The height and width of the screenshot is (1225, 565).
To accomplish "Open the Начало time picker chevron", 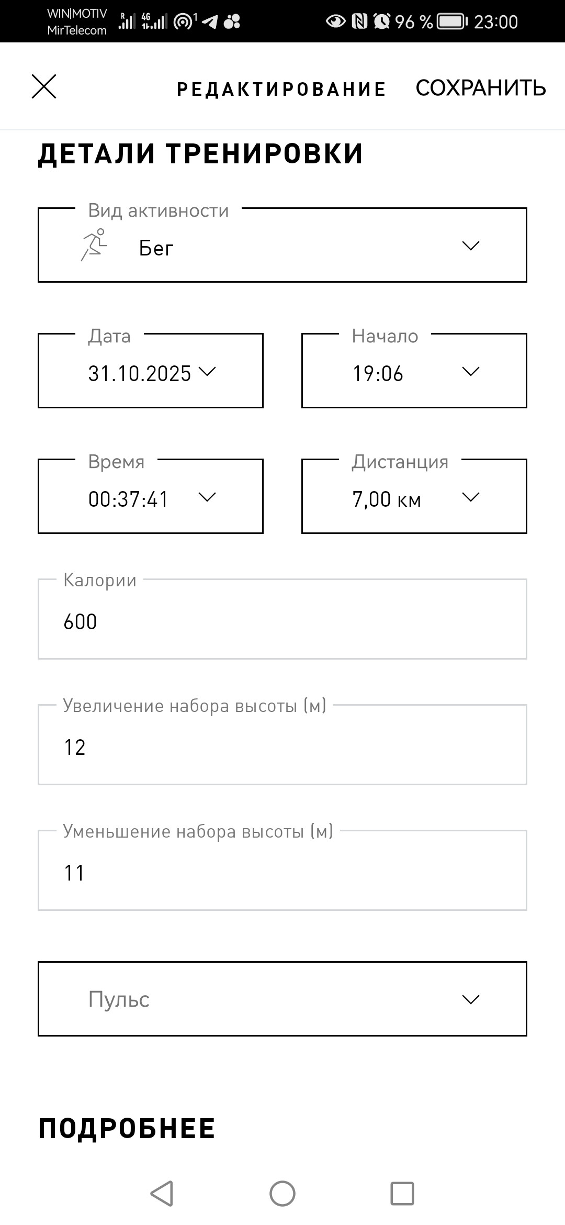I will click(471, 371).
